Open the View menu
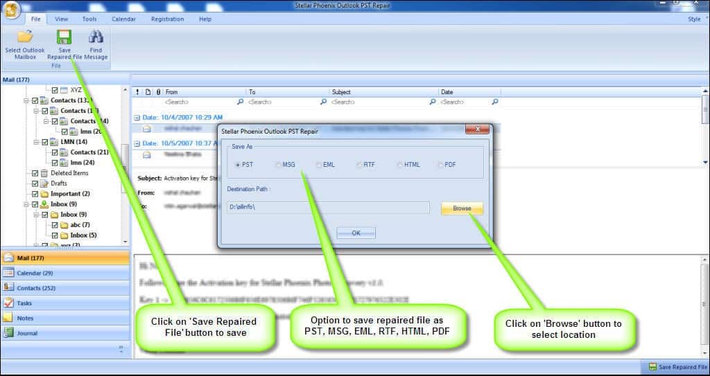 coord(62,19)
